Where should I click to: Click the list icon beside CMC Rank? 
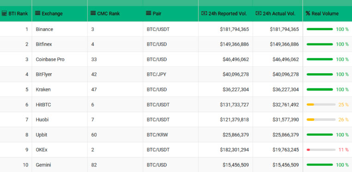tap(93, 13)
